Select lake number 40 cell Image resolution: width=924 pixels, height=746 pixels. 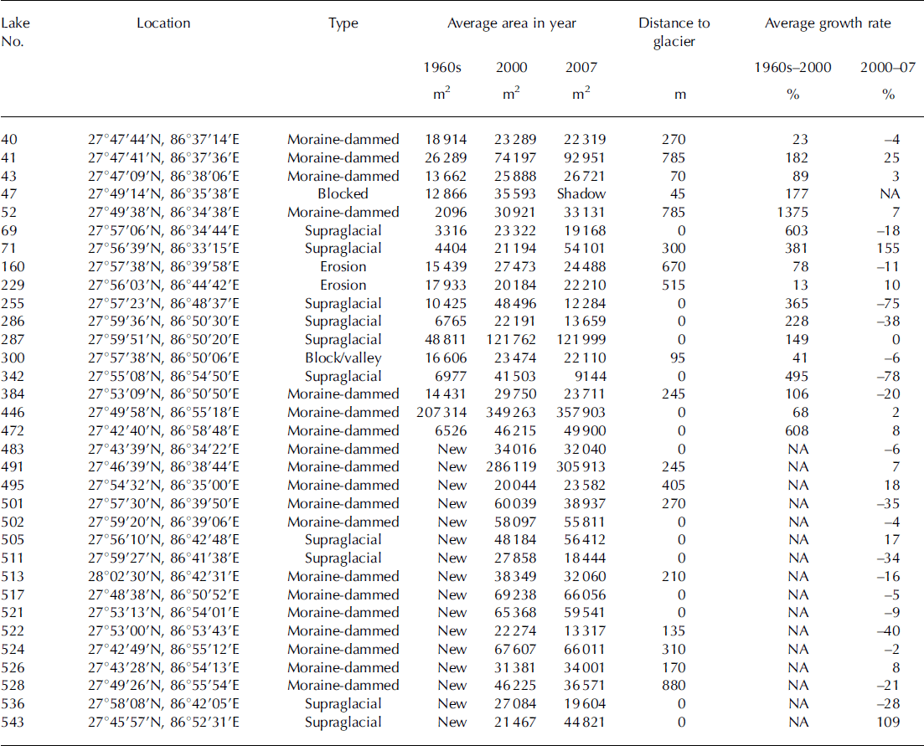point(9,140)
